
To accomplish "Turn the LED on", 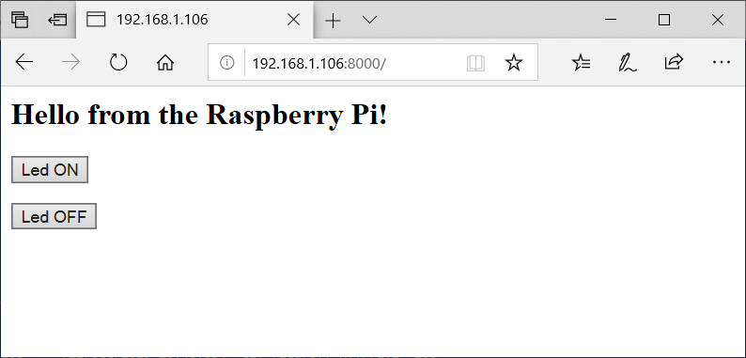I will pos(50,169).
